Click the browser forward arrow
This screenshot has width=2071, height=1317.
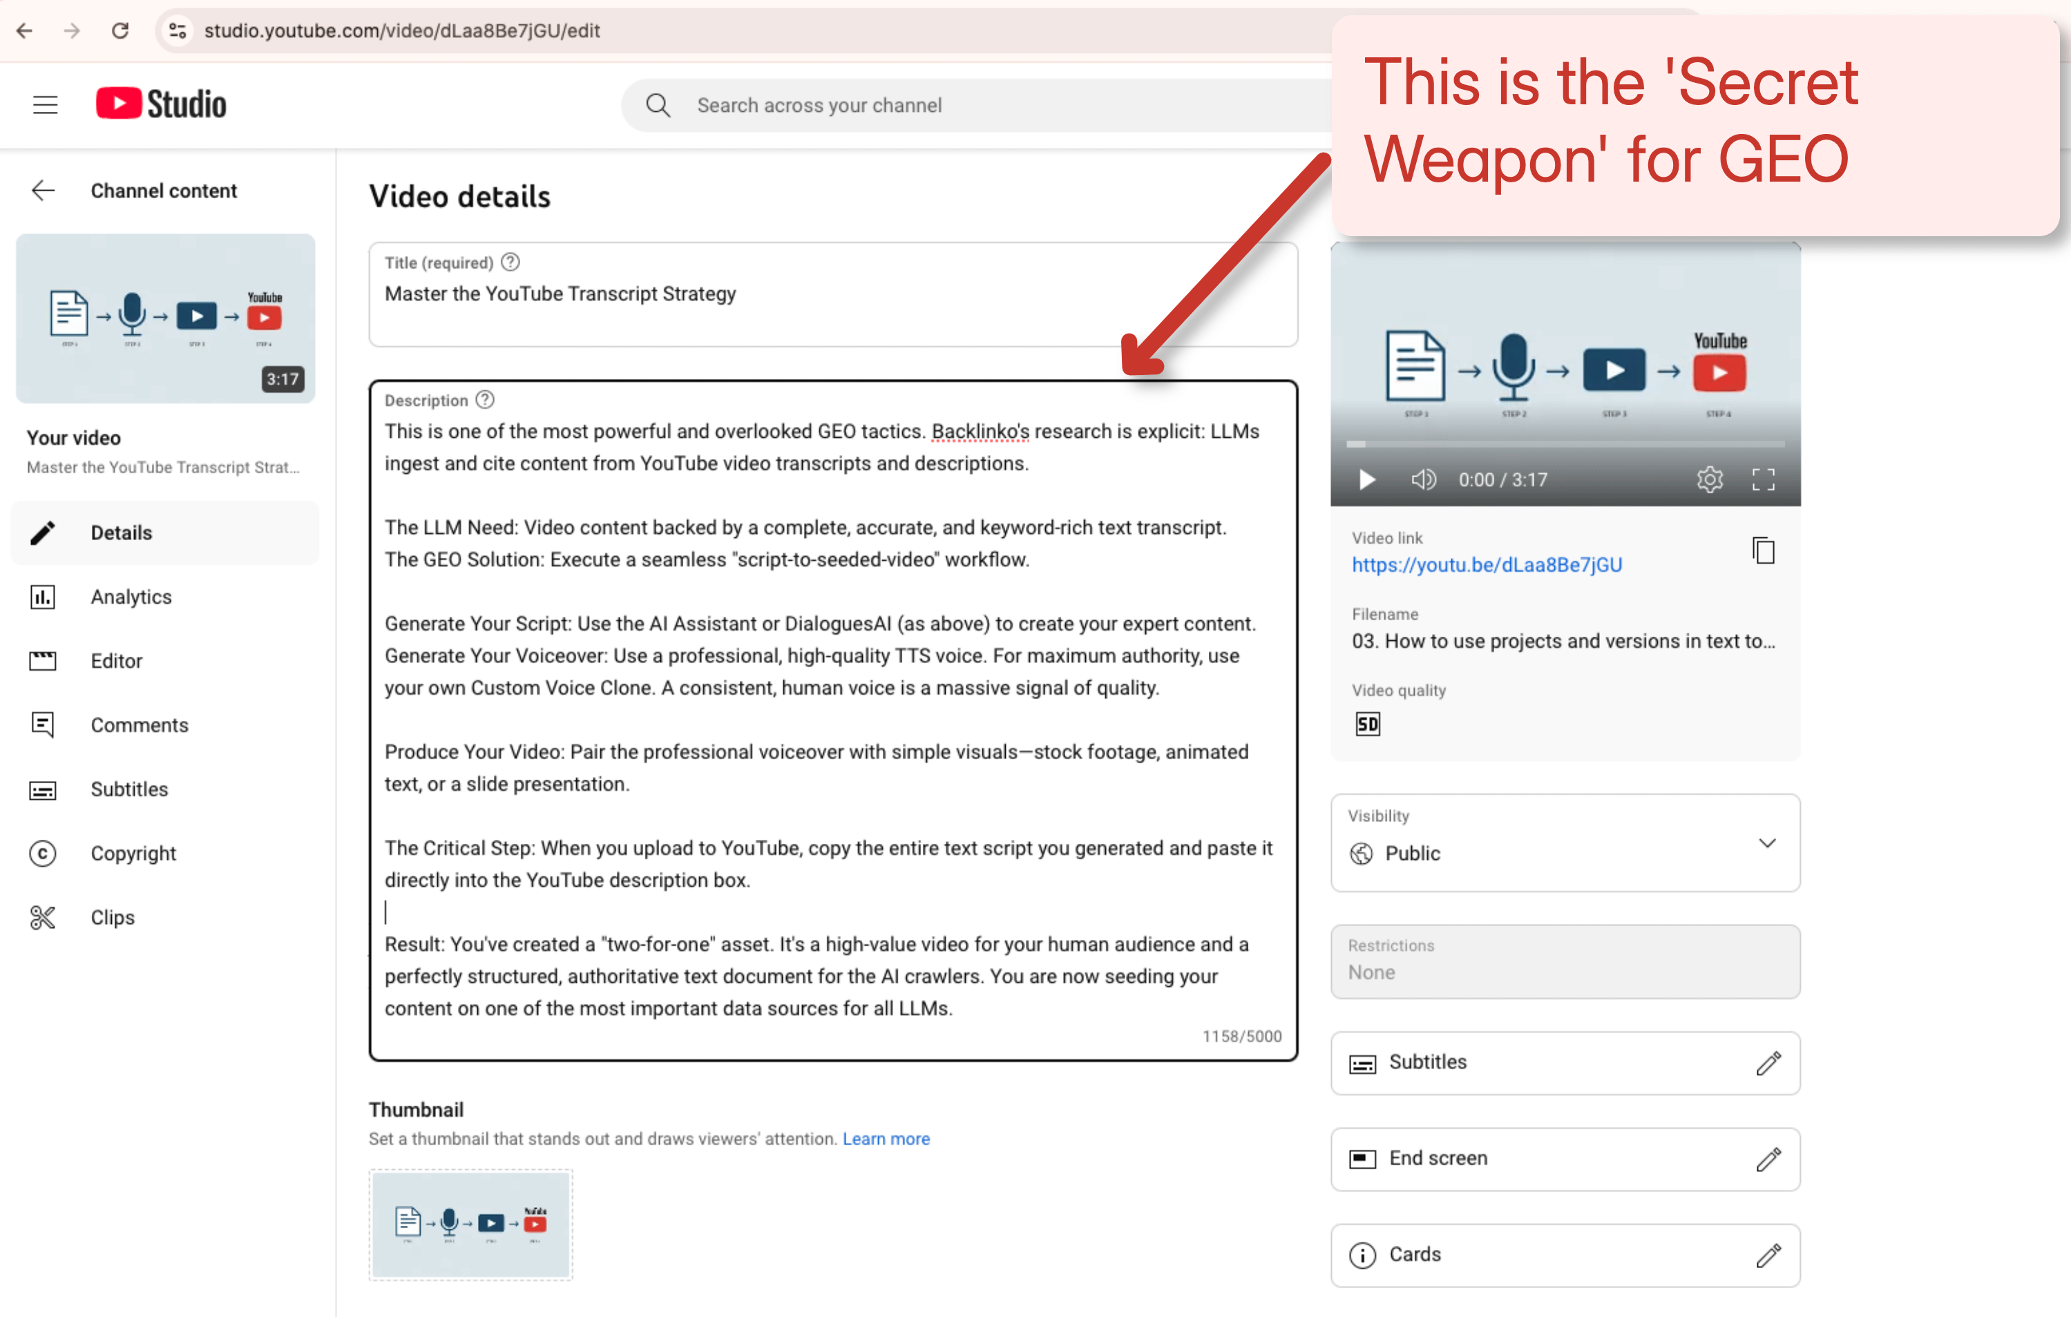[73, 31]
